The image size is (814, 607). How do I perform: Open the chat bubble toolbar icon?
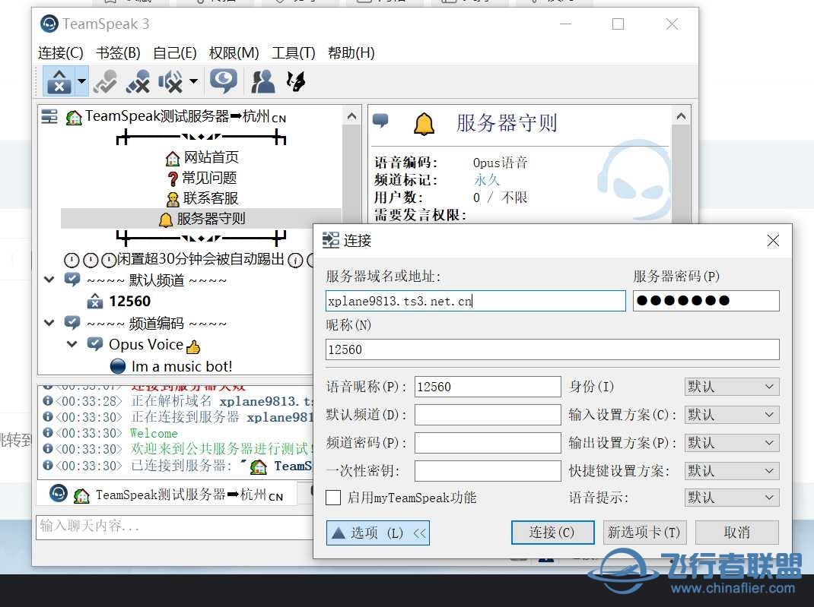point(223,81)
